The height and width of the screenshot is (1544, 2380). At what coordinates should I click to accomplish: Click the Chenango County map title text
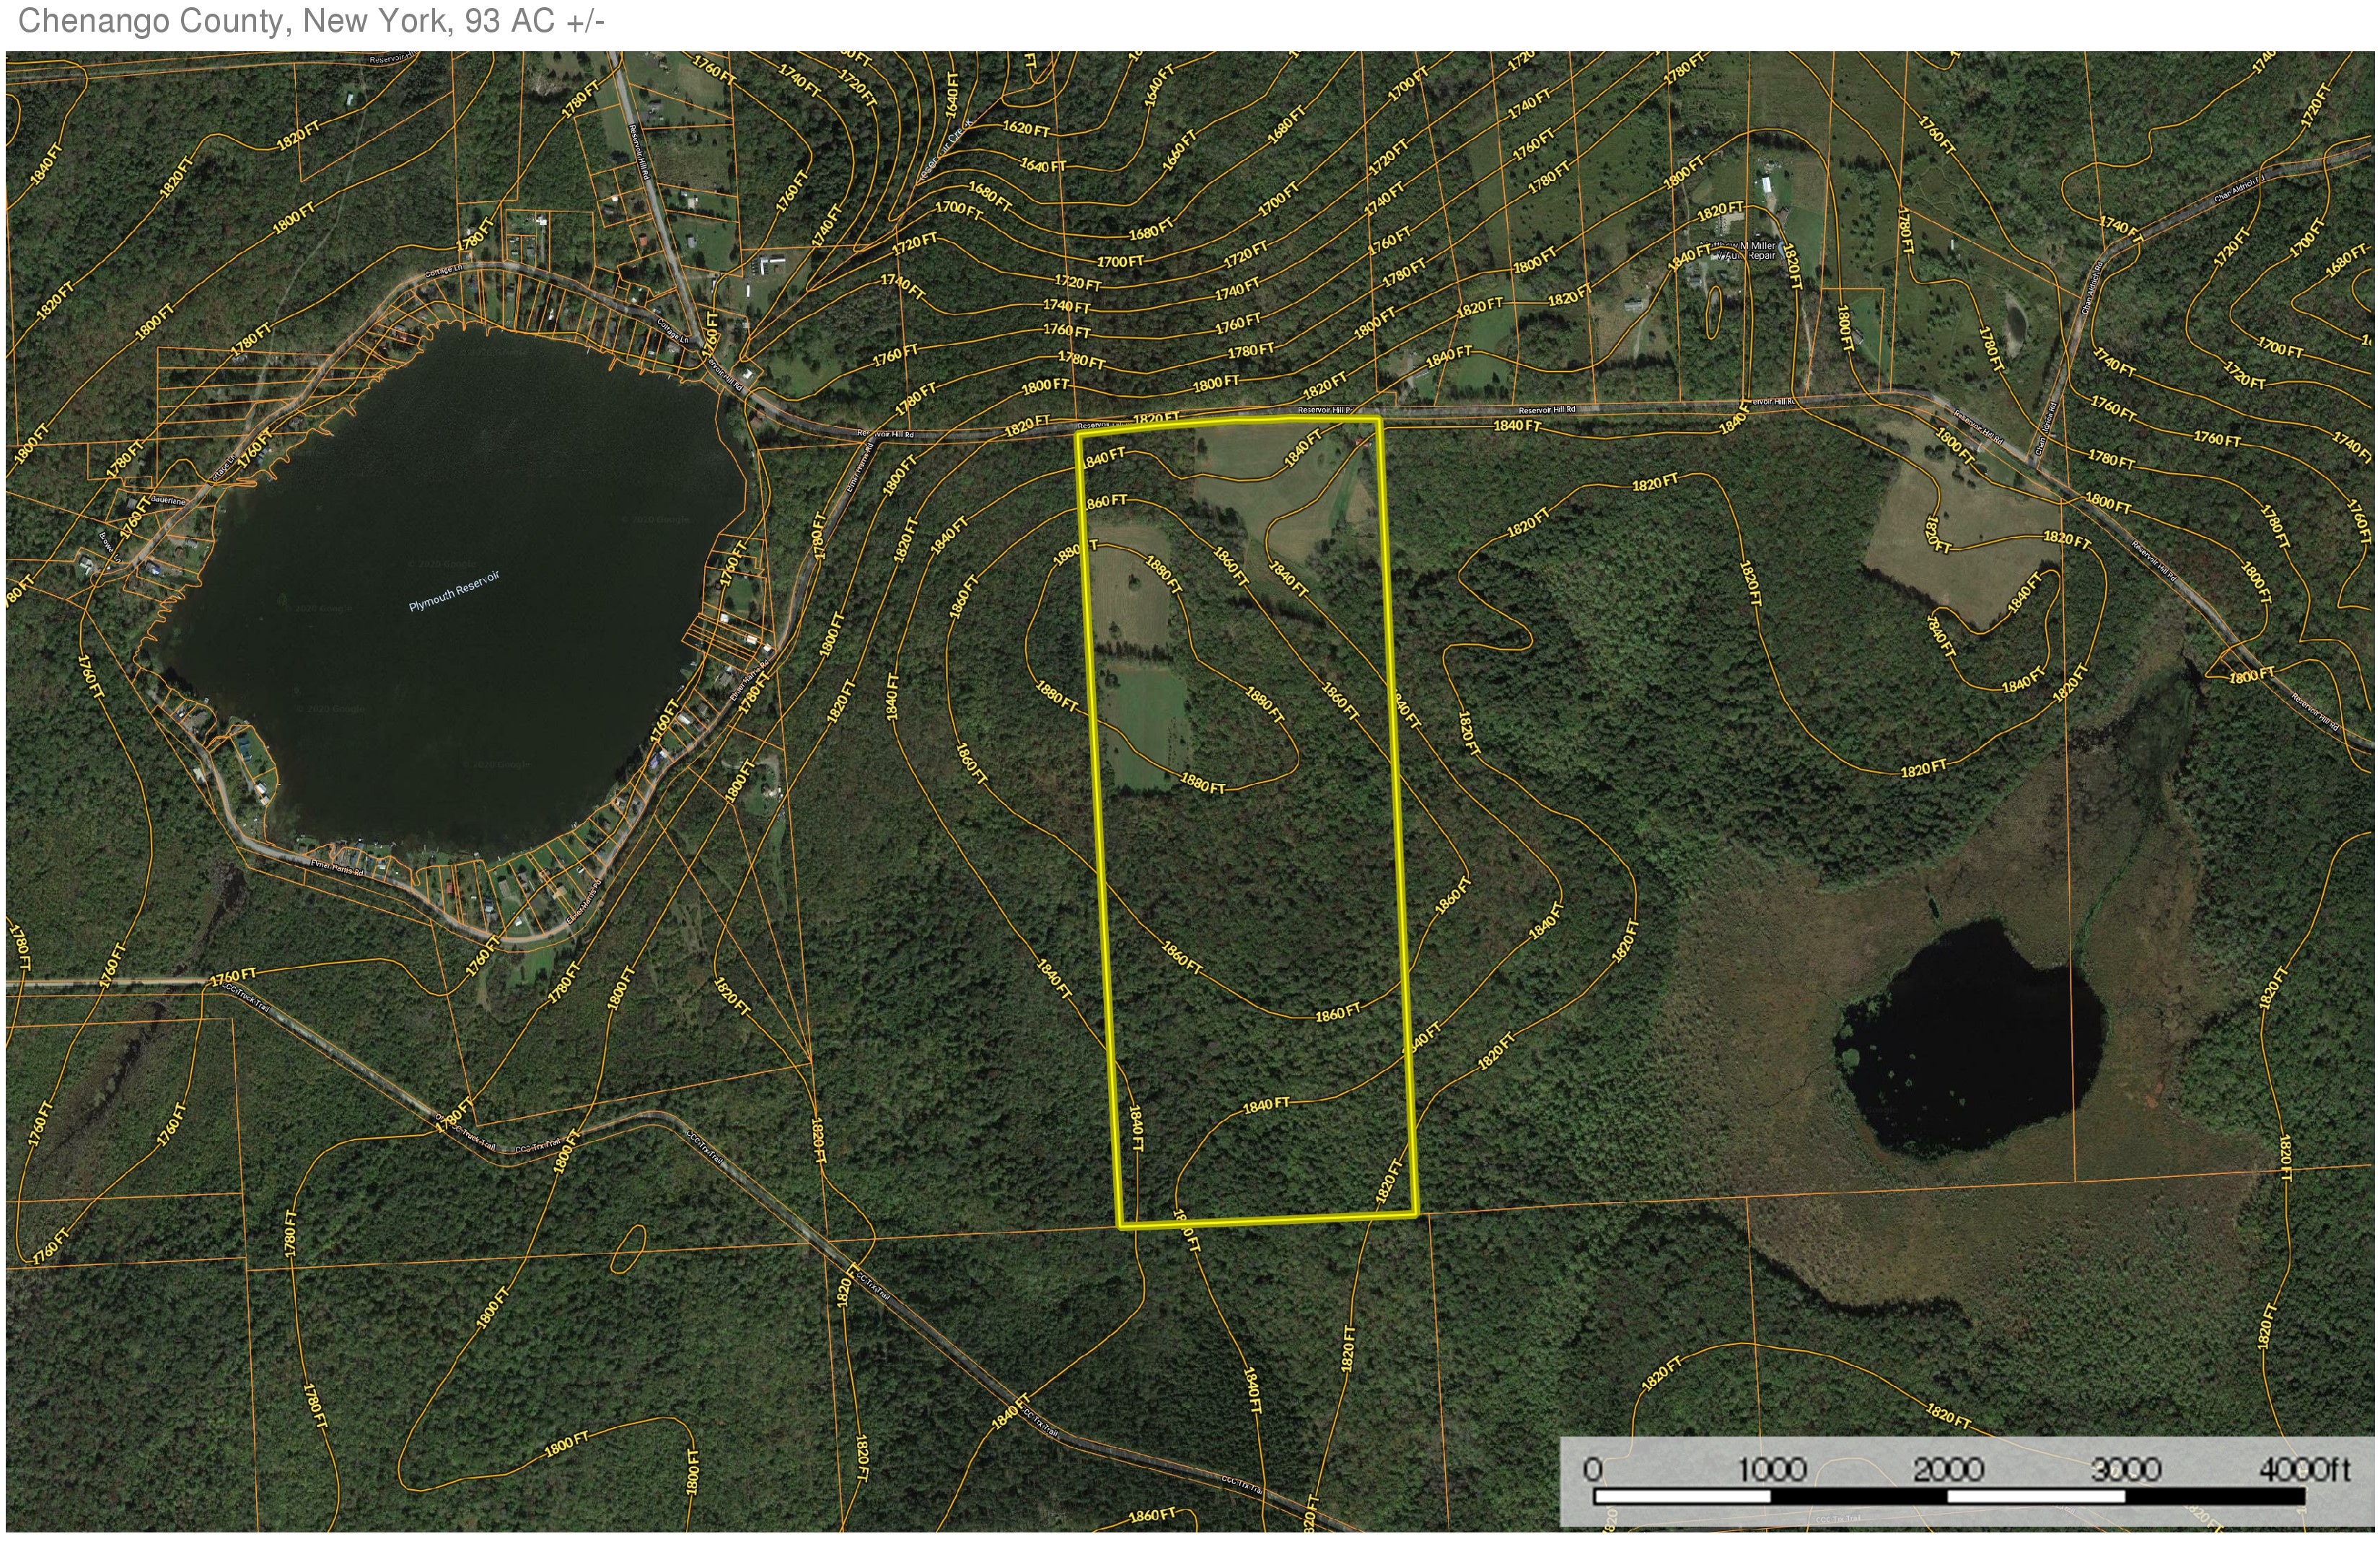311,21
